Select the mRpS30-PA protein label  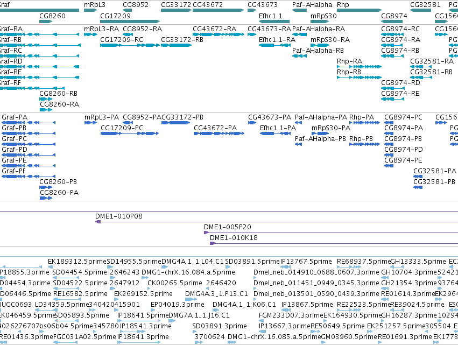(331, 128)
